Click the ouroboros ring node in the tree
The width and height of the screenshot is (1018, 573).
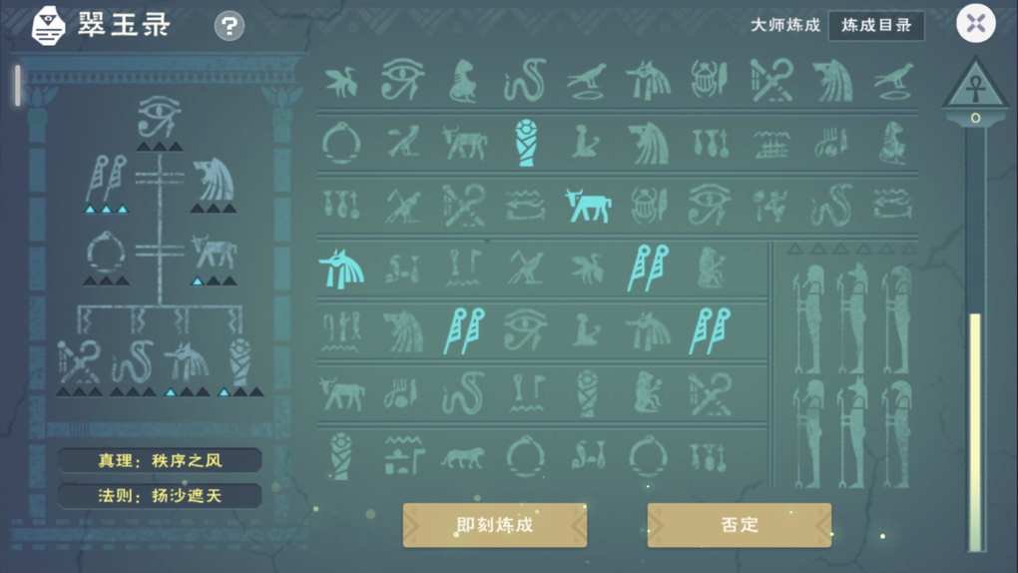106,254
